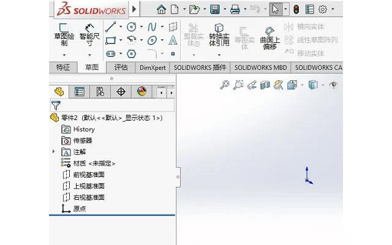Viewport: 392px width, 245px height.
Task: Click Linear Sketch Pattern 线性草图阵列
Action: (x=311, y=40)
